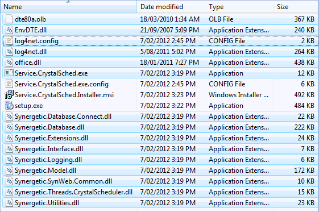Click the 367 KB size cell
The height and width of the screenshot is (212, 319).
point(304,19)
